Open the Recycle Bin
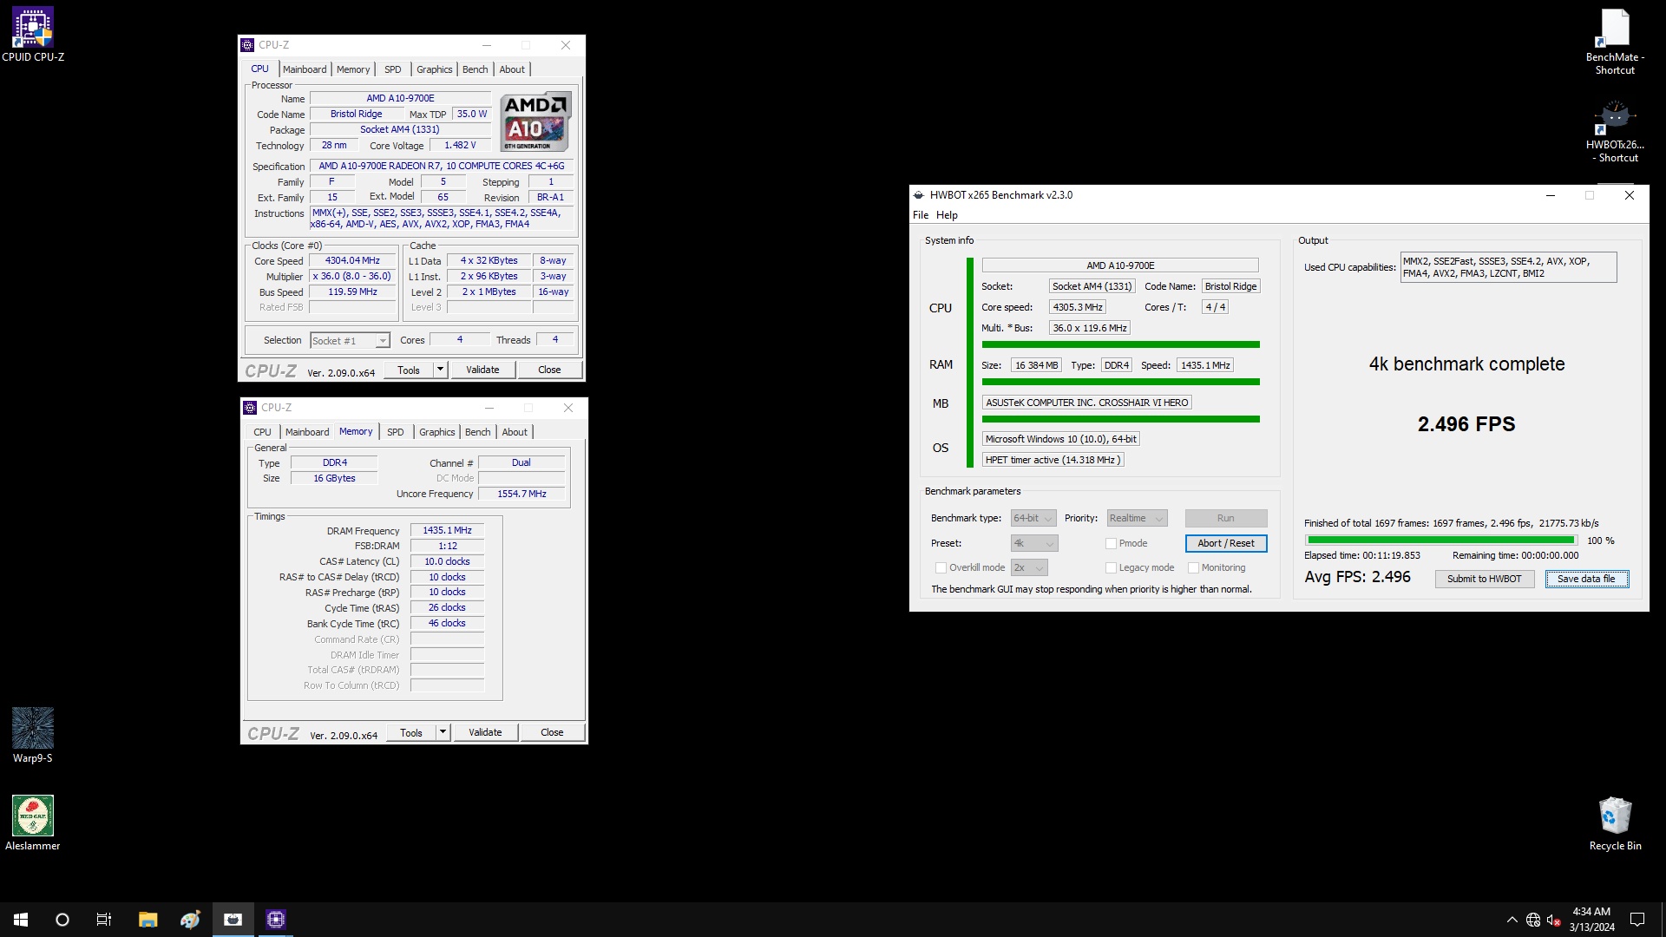This screenshot has height=937, width=1666. click(1615, 823)
